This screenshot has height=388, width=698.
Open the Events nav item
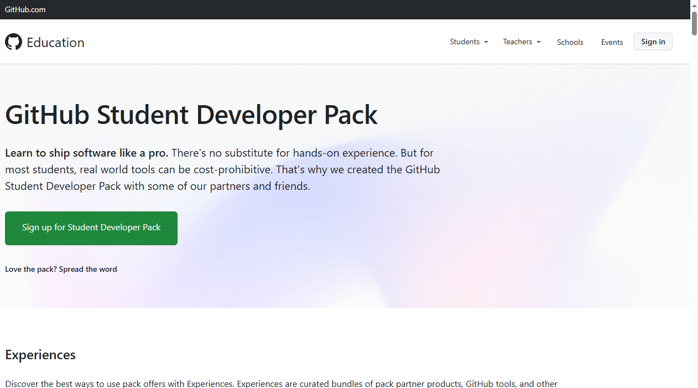[612, 42]
